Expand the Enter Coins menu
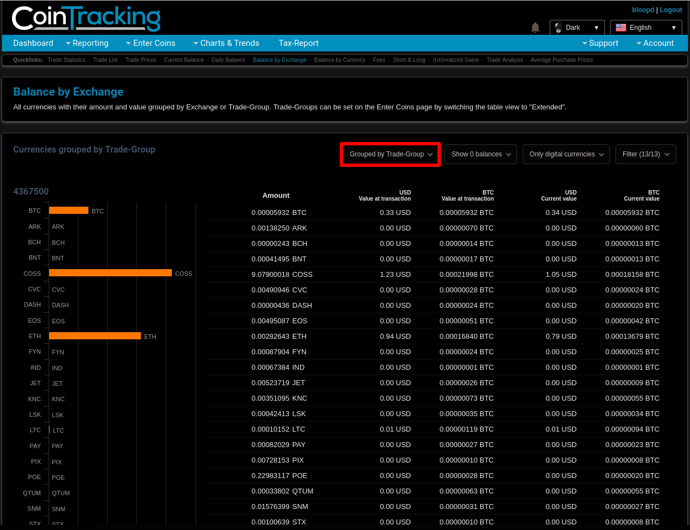 pyautogui.click(x=150, y=43)
